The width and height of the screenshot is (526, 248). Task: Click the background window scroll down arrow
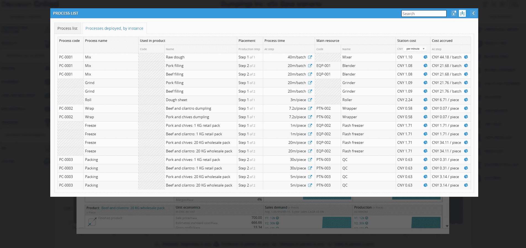pyautogui.click(x=447, y=226)
